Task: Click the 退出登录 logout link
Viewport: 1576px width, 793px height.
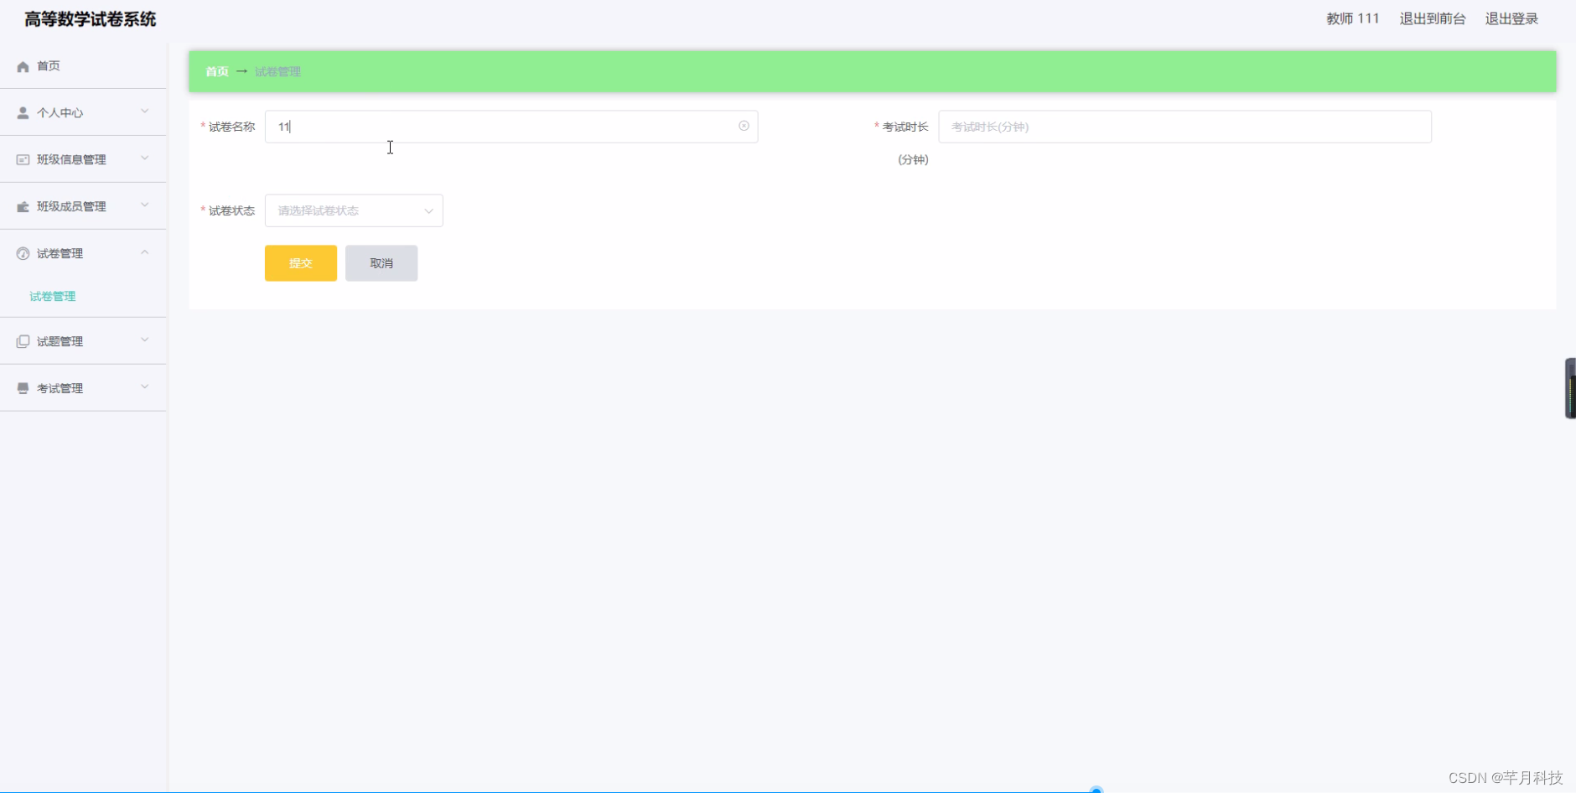Action: coord(1511,18)
